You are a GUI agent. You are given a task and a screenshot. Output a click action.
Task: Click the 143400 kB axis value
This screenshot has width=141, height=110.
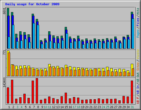click(x=4, y=82)
